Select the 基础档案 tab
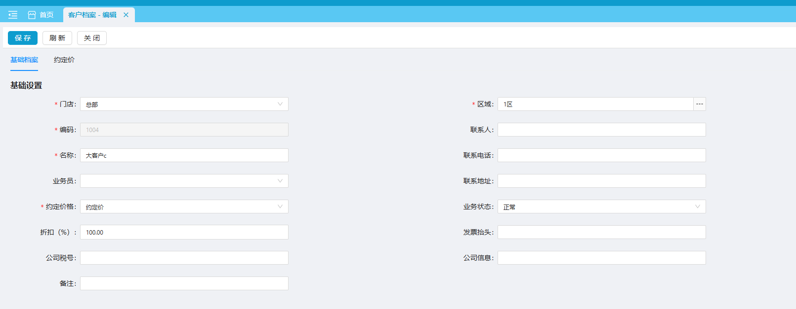This screenshot has width=796, height=309. [24, 60]
